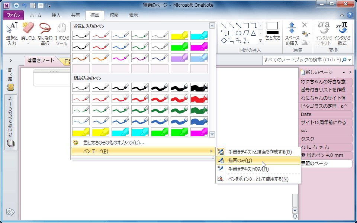The height and width of the screenshot is (223, 357).
Task: Select 手書きテキストと描画を作成する pen mode
Action: point(258,152)
